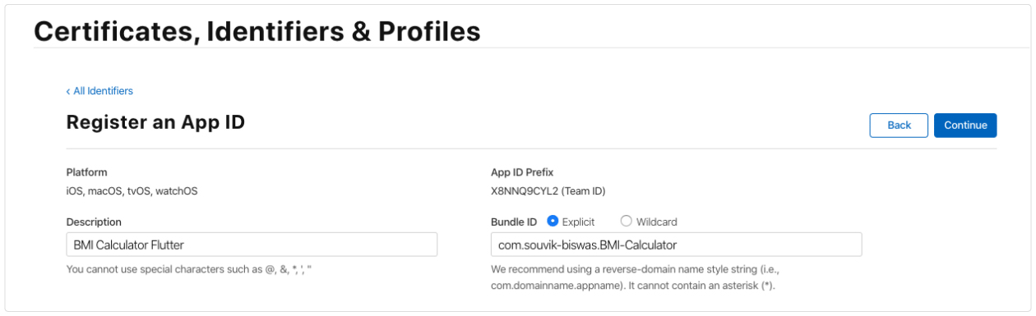Click the Description field label

coord(94,222)
